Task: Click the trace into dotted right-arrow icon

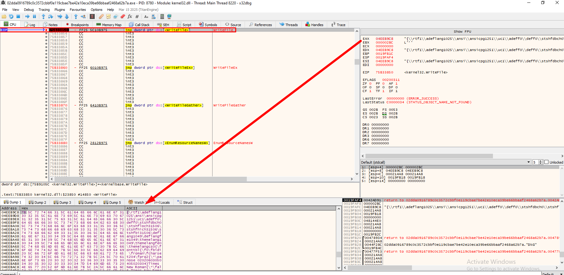Action: 60,16
